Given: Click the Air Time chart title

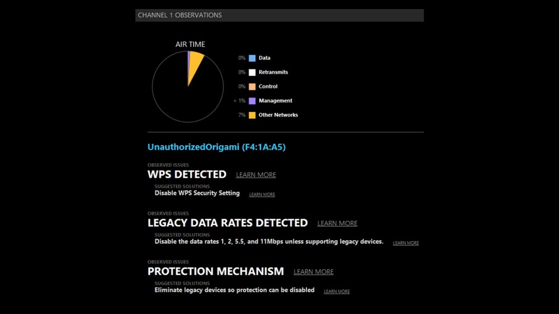Looking at the screenshot, I should click(190, 44).
